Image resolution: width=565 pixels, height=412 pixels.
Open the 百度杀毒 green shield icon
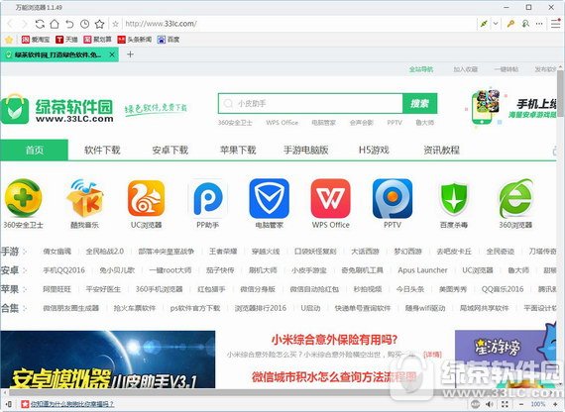coord(454,199)
